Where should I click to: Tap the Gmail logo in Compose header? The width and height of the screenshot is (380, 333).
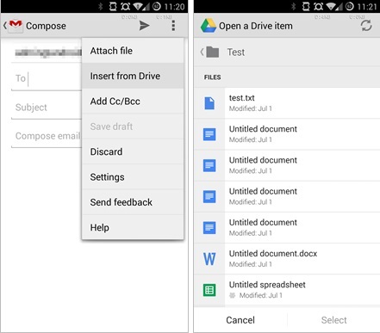click(x=16, y=26)
